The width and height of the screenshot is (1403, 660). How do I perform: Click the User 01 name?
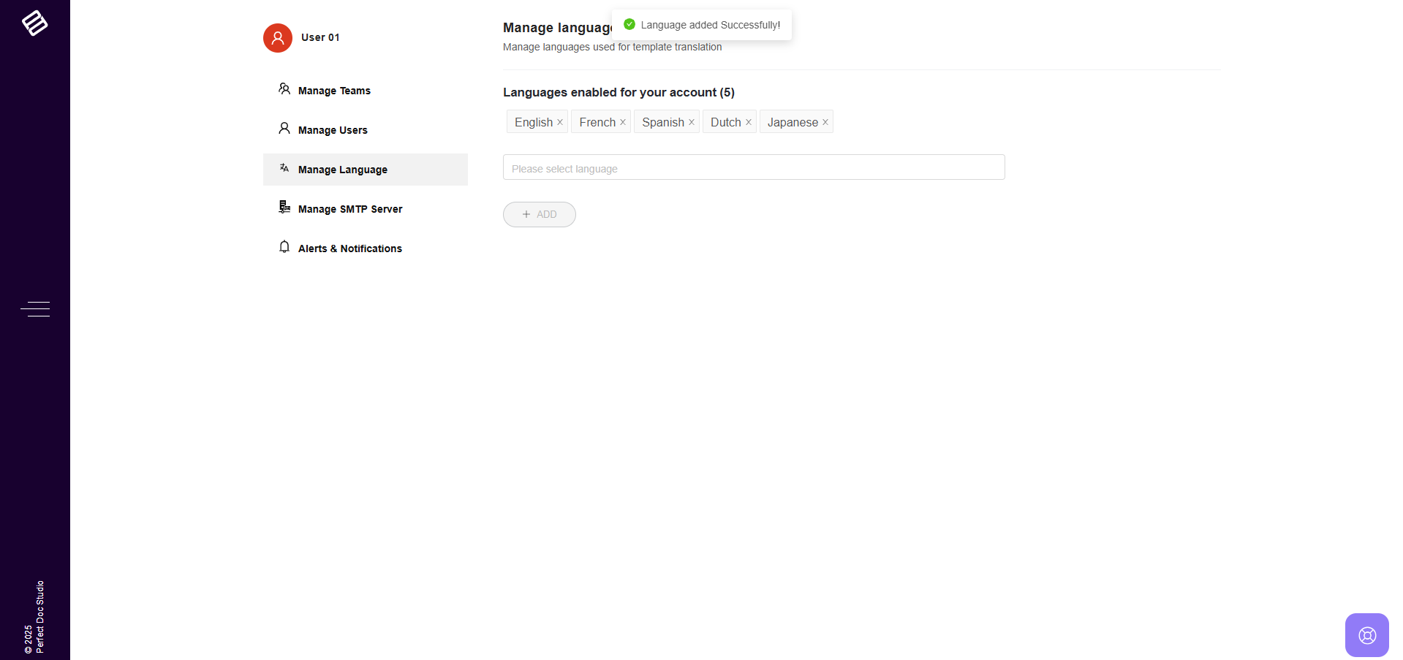[x=320, y=37]
